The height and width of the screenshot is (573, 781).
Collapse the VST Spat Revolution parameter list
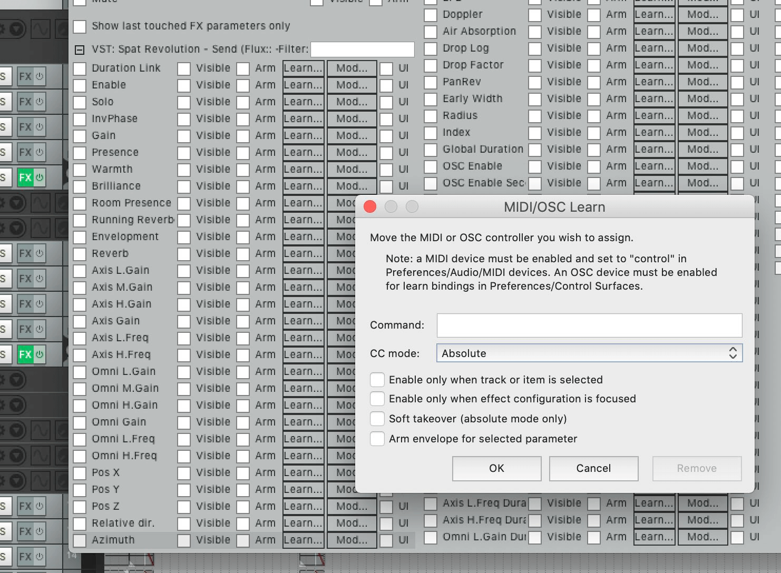[x=80, y=50]
